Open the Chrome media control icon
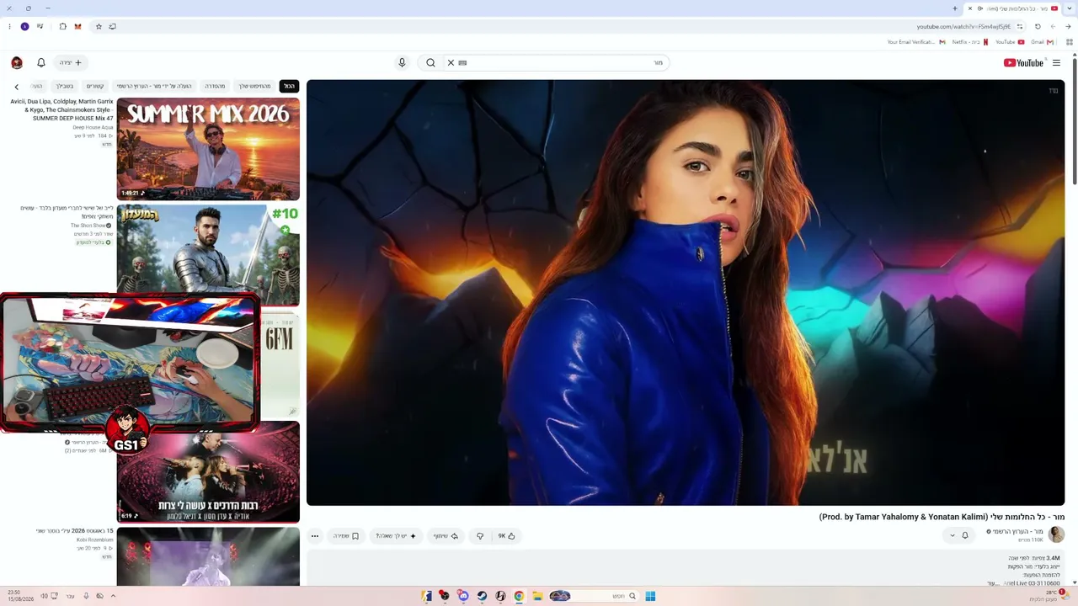Screen dimensions: 1078x606 (x=40, y=26)
